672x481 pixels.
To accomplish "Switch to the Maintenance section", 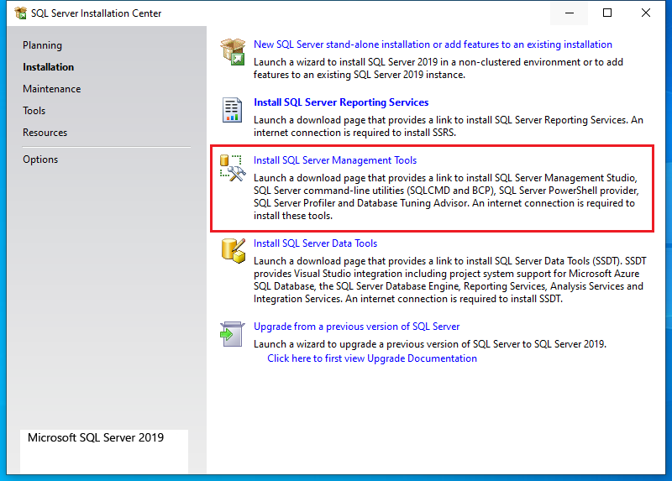I will click(52, 89).
